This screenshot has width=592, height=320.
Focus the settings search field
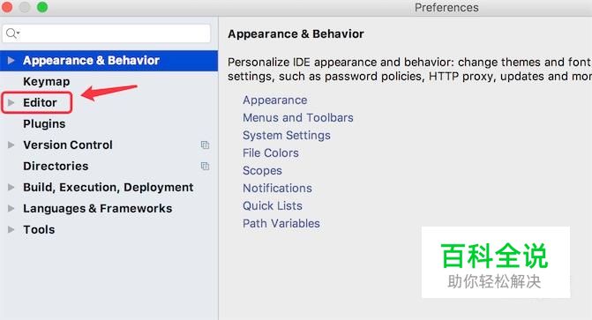[x=106, y=33]
